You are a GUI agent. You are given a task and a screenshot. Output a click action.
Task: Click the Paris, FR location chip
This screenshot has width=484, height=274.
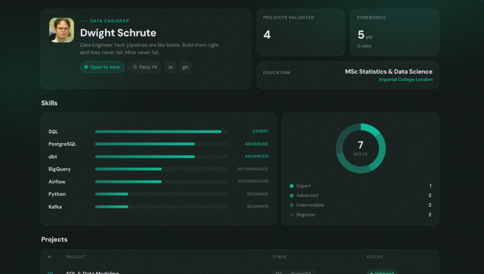click(x=145, y=67)
